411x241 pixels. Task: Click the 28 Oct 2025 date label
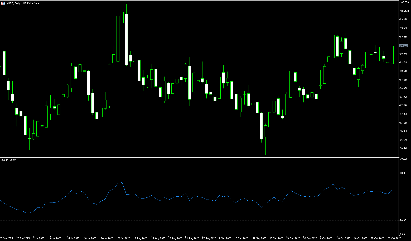click(394, 238)
